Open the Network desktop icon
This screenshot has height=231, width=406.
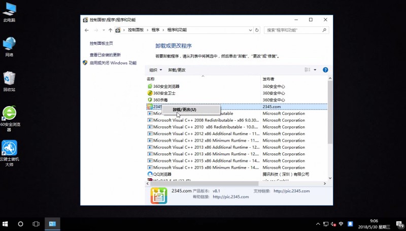9,47
